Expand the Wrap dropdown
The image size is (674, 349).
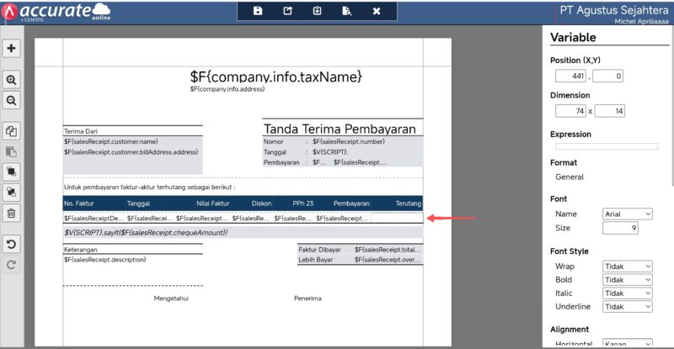[x=628, y=267]
